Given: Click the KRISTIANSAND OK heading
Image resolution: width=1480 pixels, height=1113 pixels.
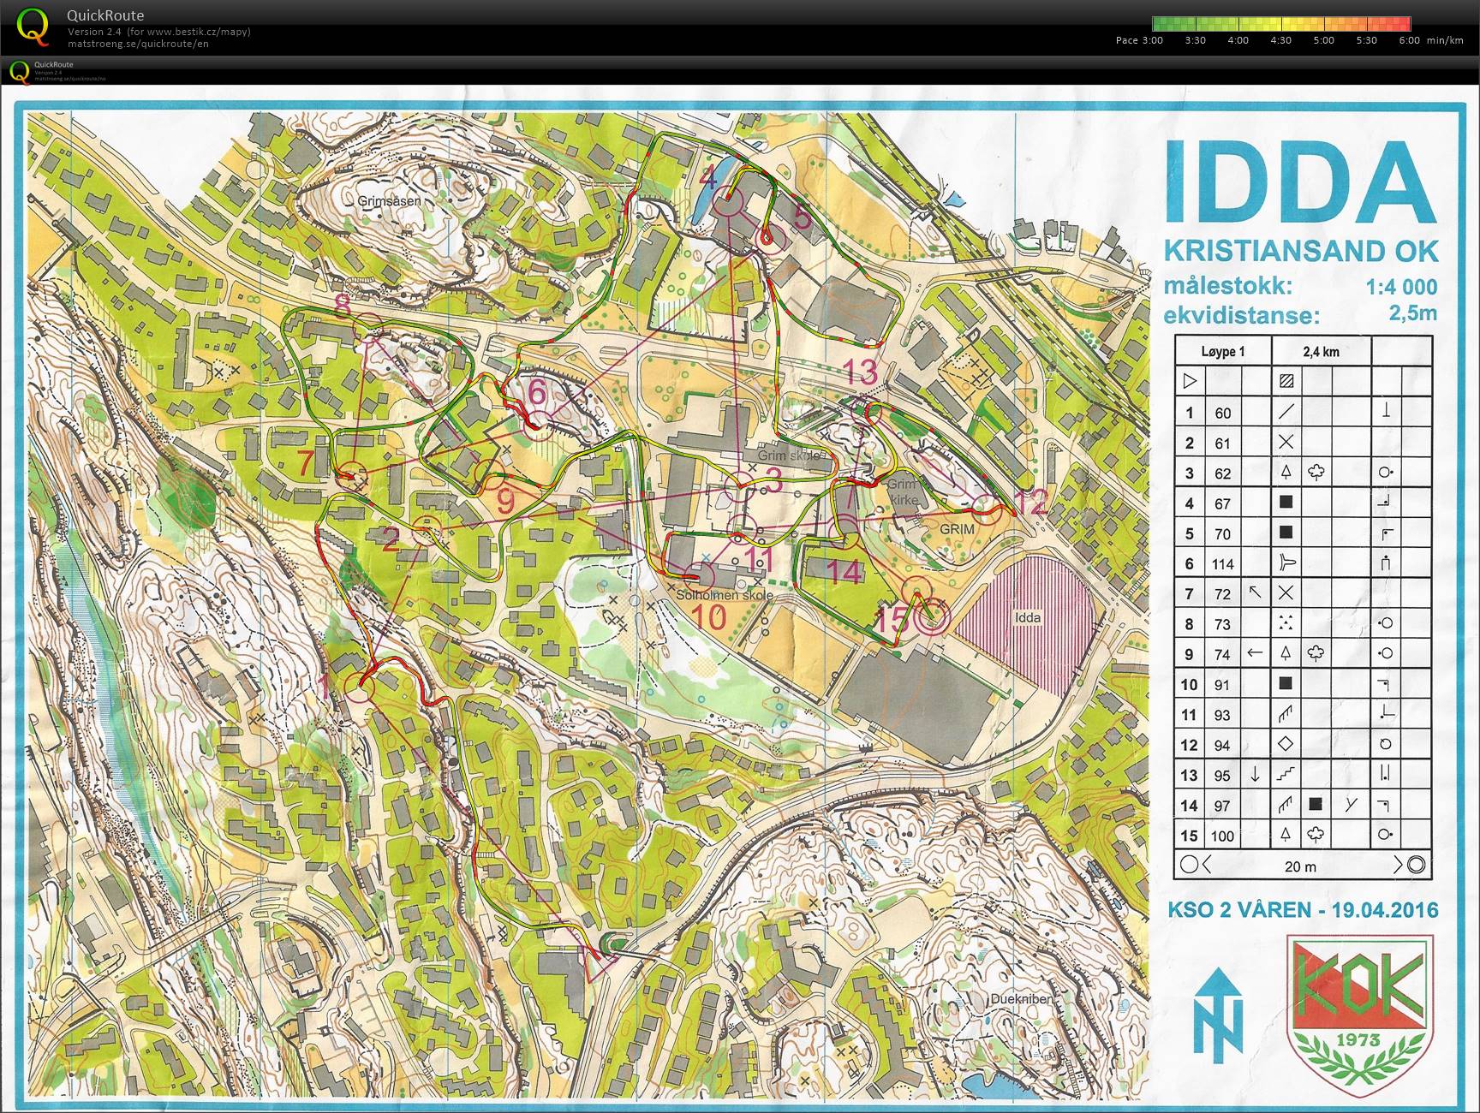Looking at the screenshot, I should tap(1300, 251).
